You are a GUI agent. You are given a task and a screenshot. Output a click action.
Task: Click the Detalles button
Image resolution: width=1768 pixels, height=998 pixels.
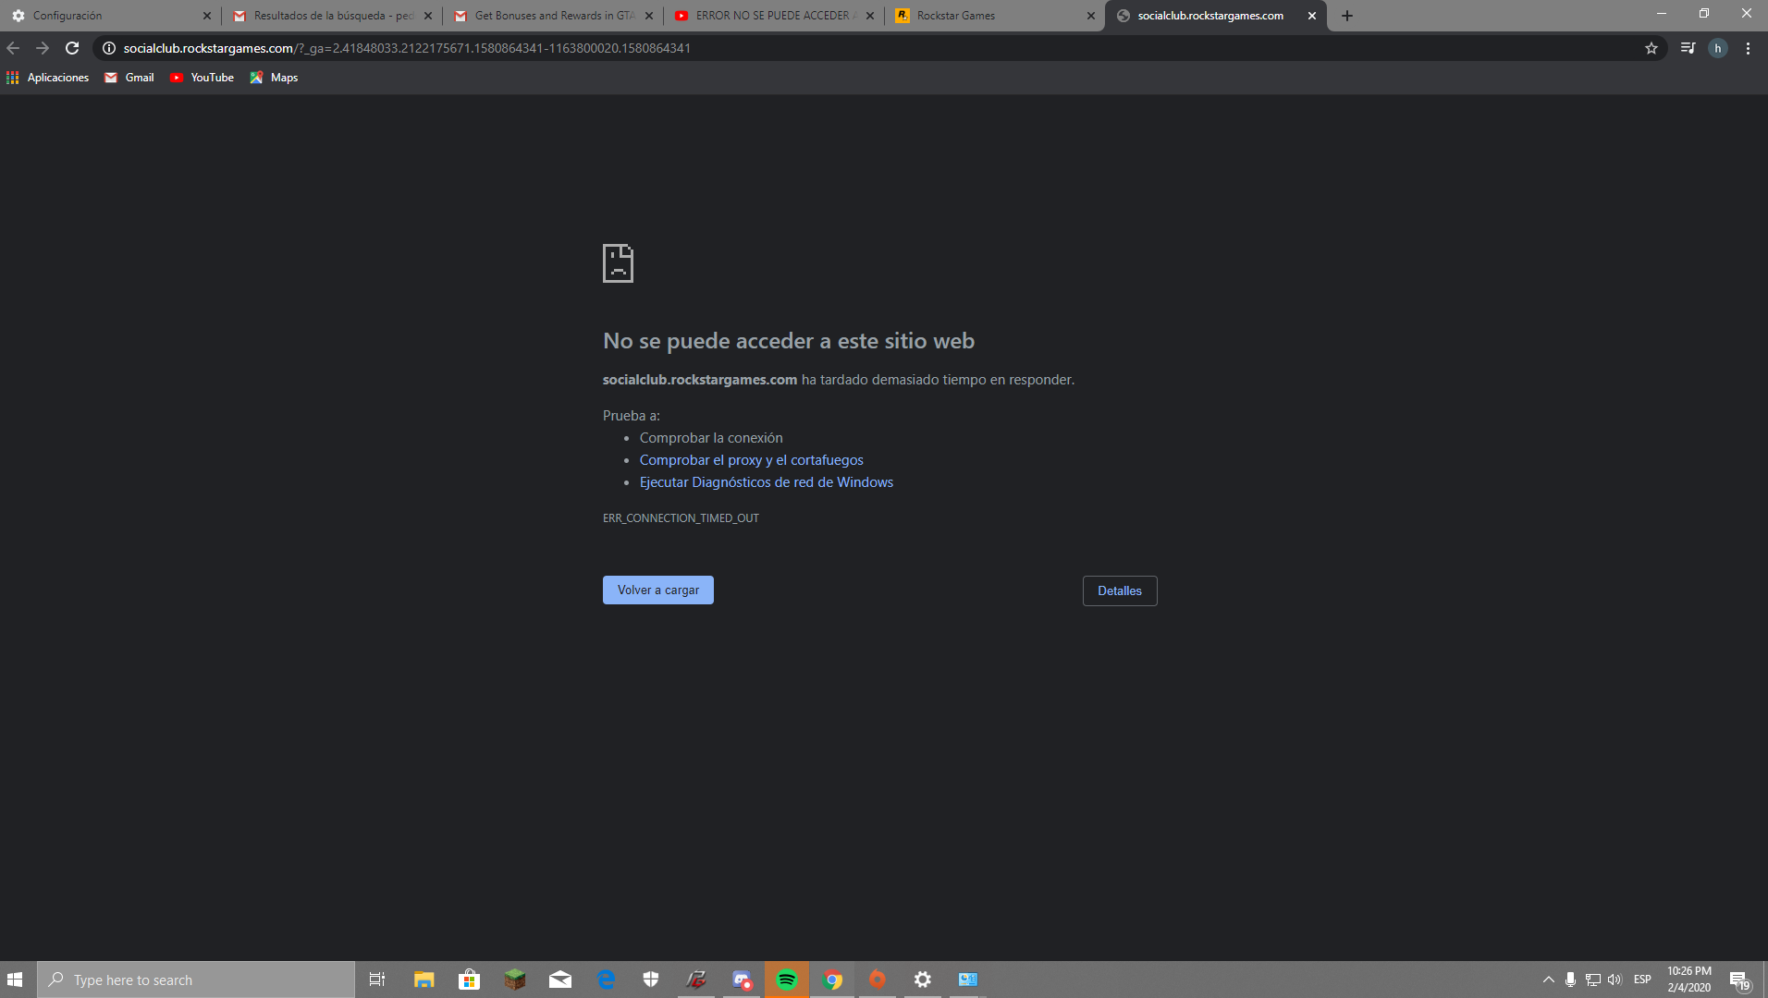[x=1119, y=590]
